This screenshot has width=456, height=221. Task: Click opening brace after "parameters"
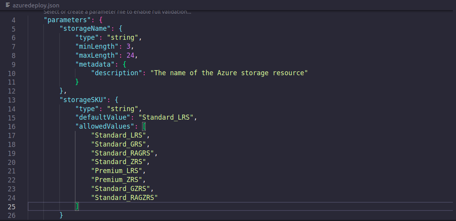pos(101,20)
